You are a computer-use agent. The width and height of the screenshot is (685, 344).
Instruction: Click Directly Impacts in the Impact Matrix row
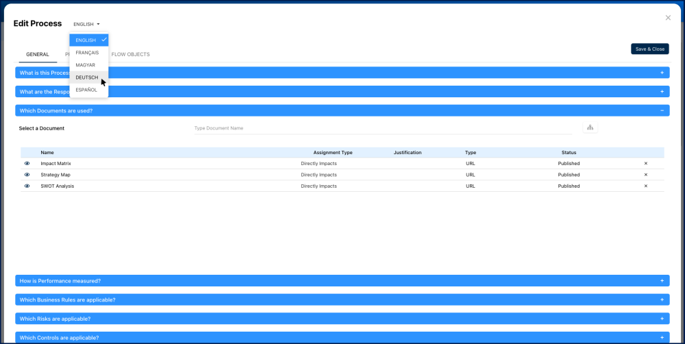coord(319,164)
